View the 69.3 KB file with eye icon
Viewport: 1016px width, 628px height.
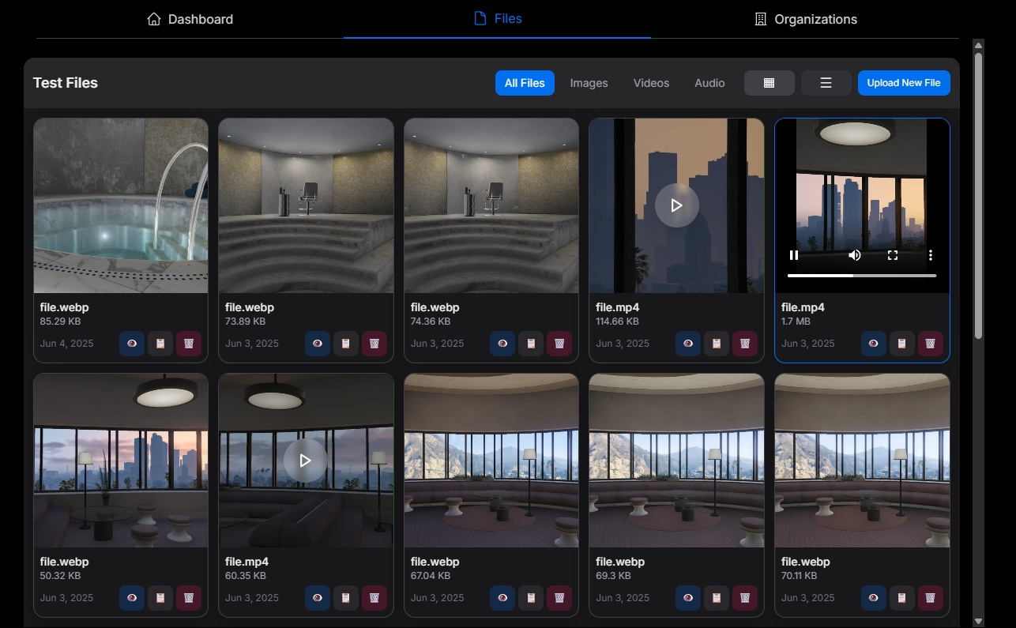coord(688,598)
